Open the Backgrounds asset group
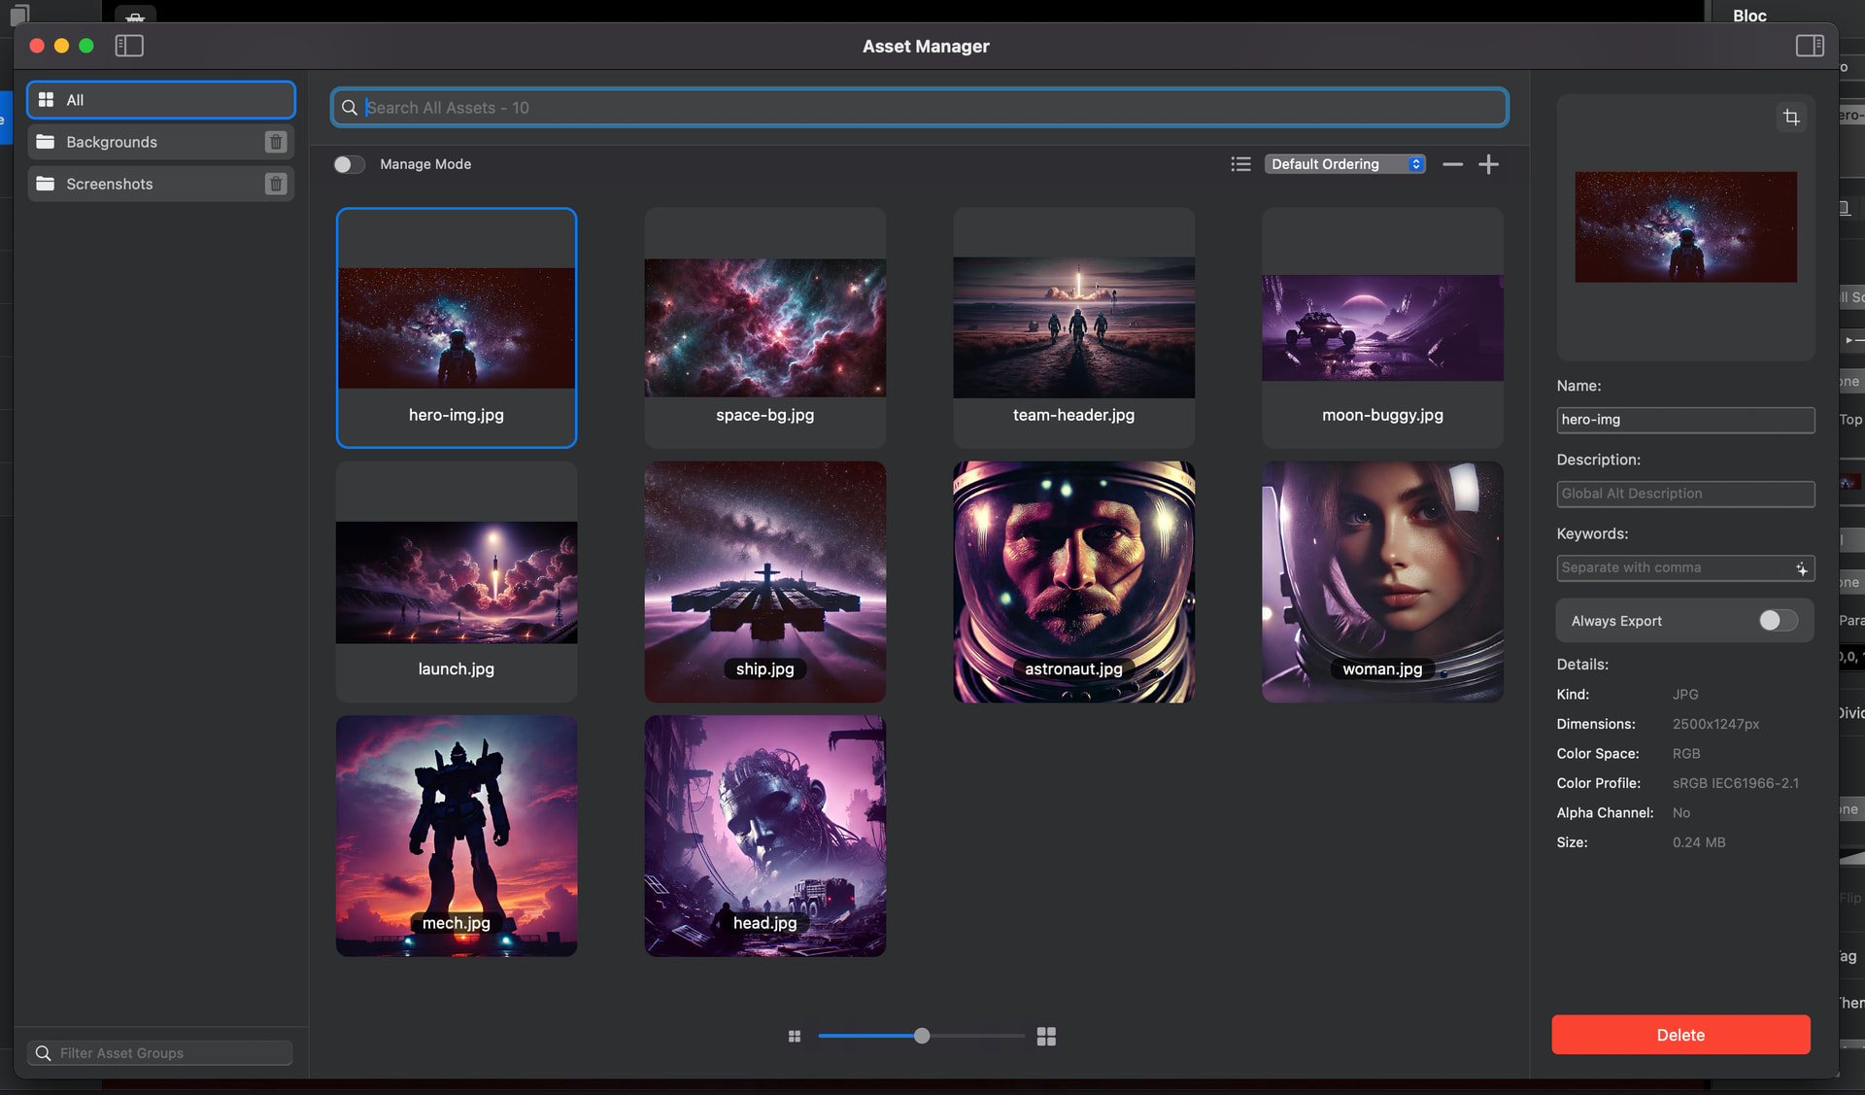The height and width of the screenshot is (1095, 1865). 146,142
